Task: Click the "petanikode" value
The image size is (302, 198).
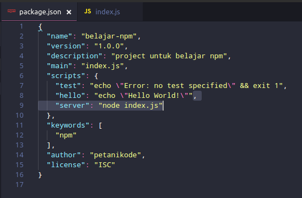Action: [115, 155]
